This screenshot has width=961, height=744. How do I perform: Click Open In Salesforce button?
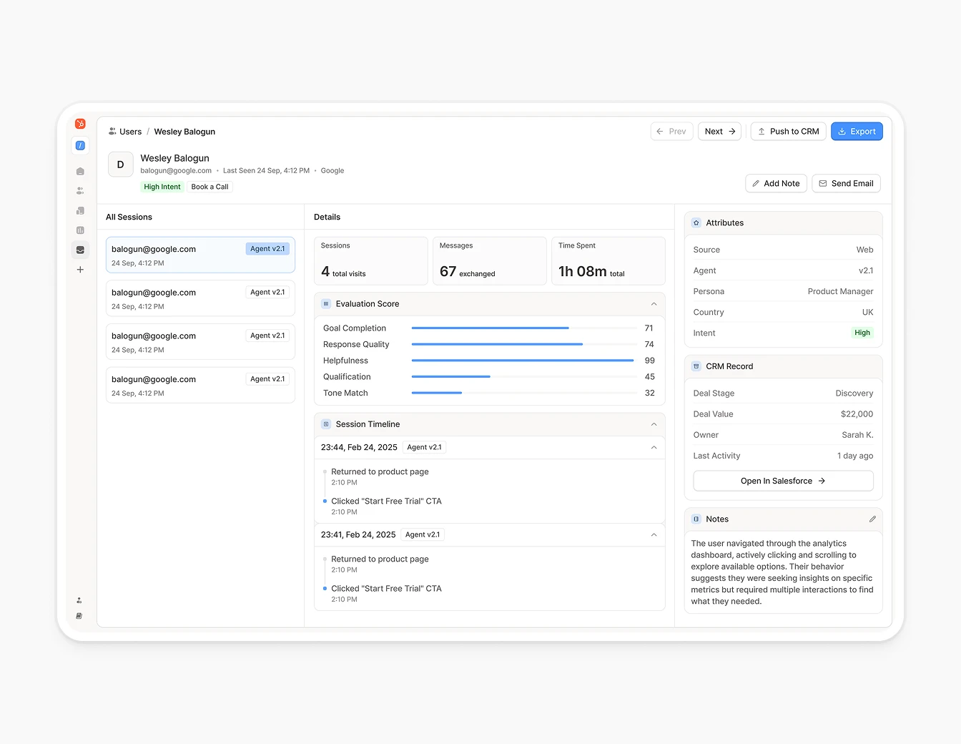(783, 481)
